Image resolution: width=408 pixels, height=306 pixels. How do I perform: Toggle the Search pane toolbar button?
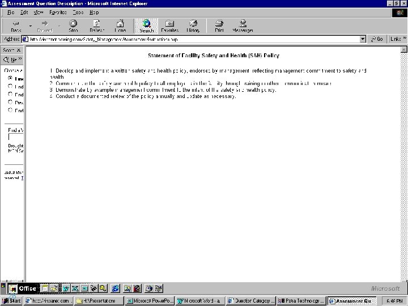coord(147,26)
